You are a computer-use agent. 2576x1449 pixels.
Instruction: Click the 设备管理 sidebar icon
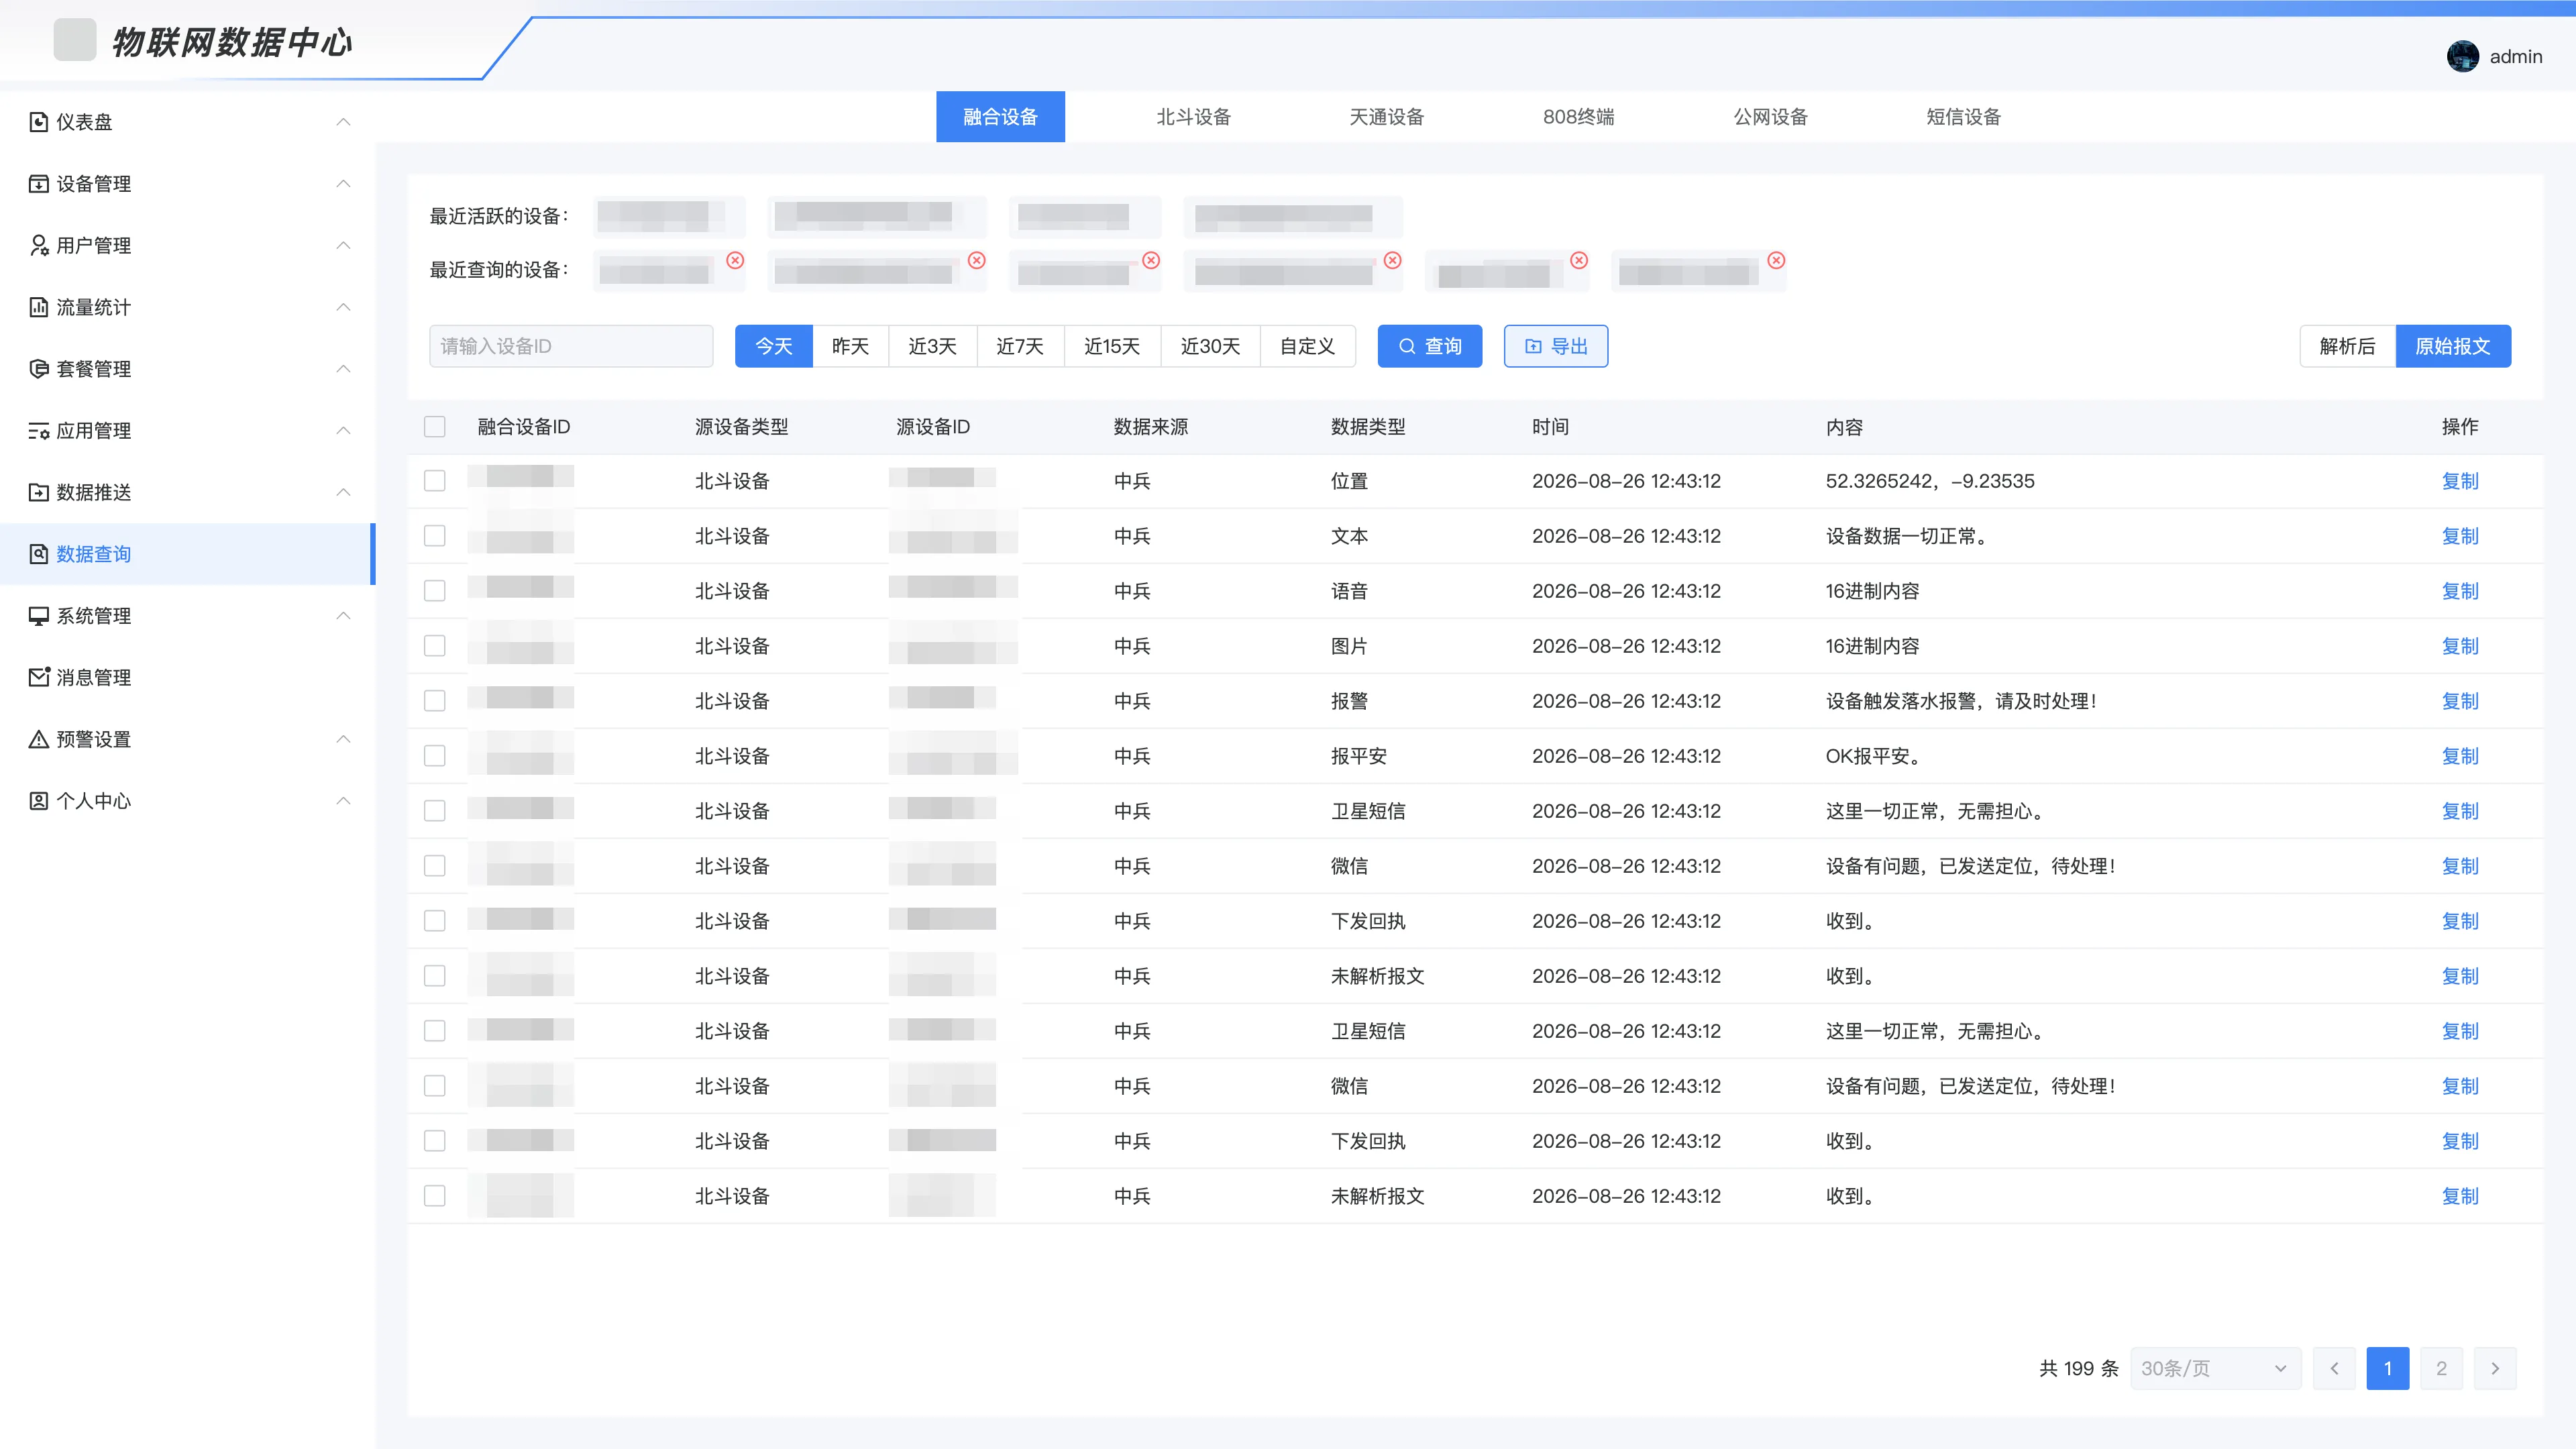[x=38, y=184]
